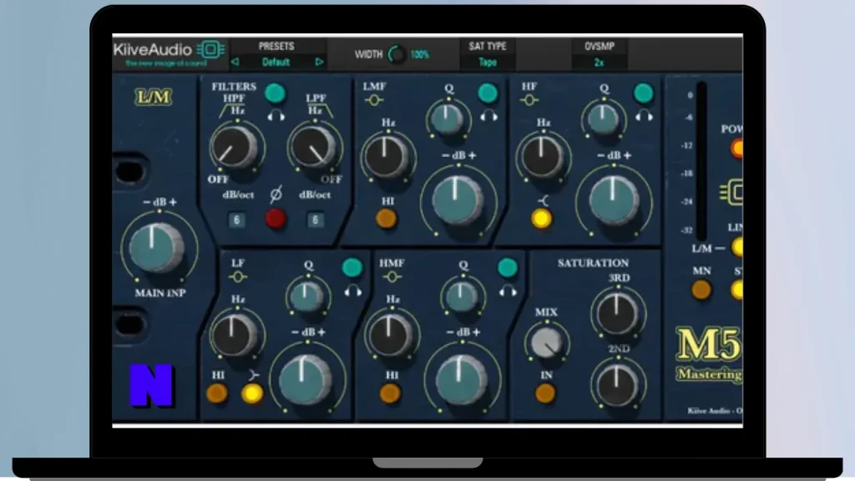
Task: Click the saturation MIX knob
Action: pos(547,343)
